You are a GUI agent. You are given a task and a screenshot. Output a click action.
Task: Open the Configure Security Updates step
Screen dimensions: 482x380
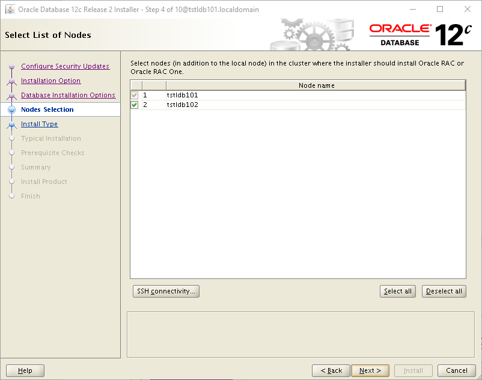point(65,66)
